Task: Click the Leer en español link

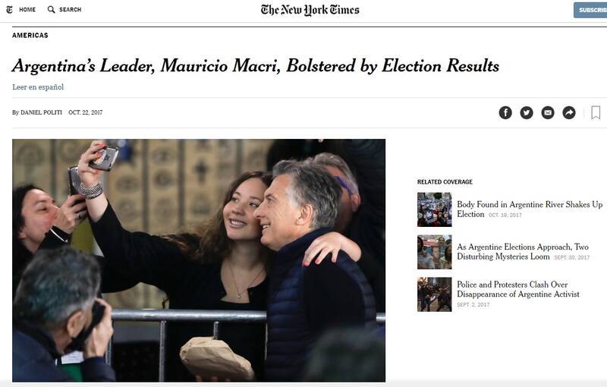Action: 38,87
